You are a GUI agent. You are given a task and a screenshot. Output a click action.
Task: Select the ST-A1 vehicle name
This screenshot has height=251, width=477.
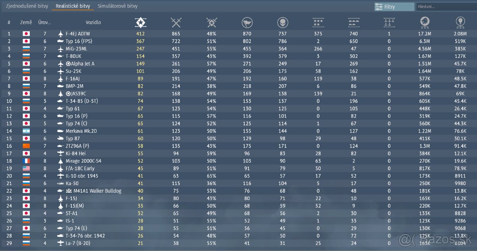click(x=72, y=213)
